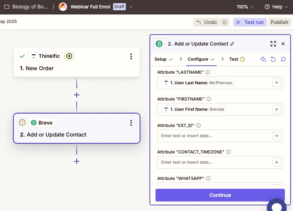Click the Draft status badge
The image size is (293, 211).
coord(119,7)
